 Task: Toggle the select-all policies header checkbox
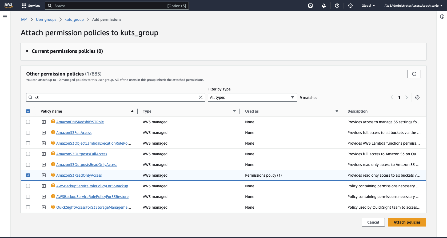[28, 111]
